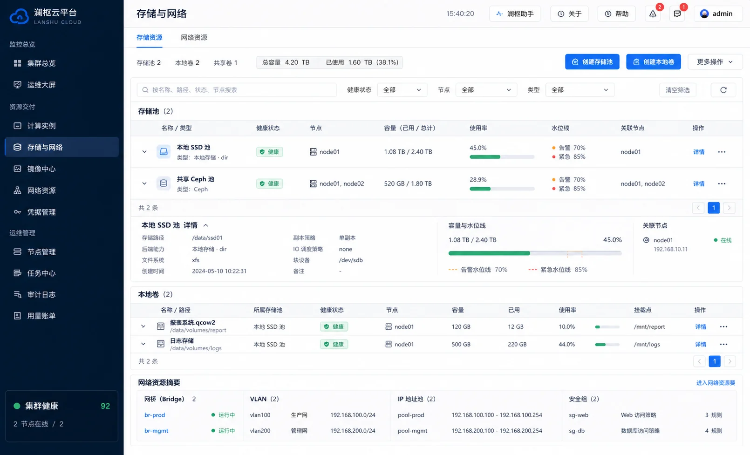Open 集群总览 in the sidebar
Viewport: 750px width, 455px height.
click(61, 63)
